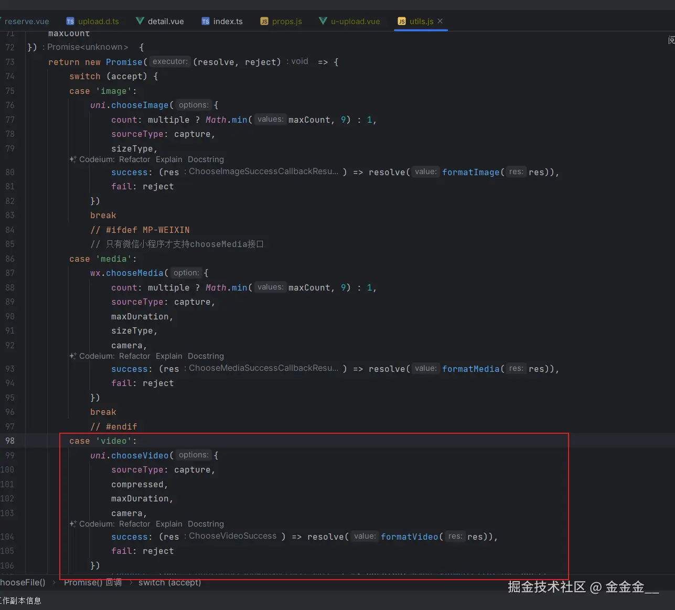Click the 'formatImage' function call
Screen dimensions: 675x610
click(470, 173)
